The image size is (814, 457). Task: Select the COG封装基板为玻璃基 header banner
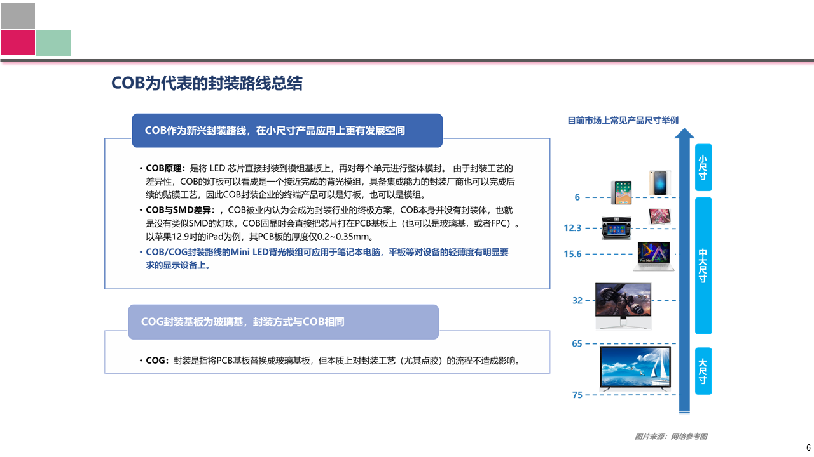coord(283,322)
